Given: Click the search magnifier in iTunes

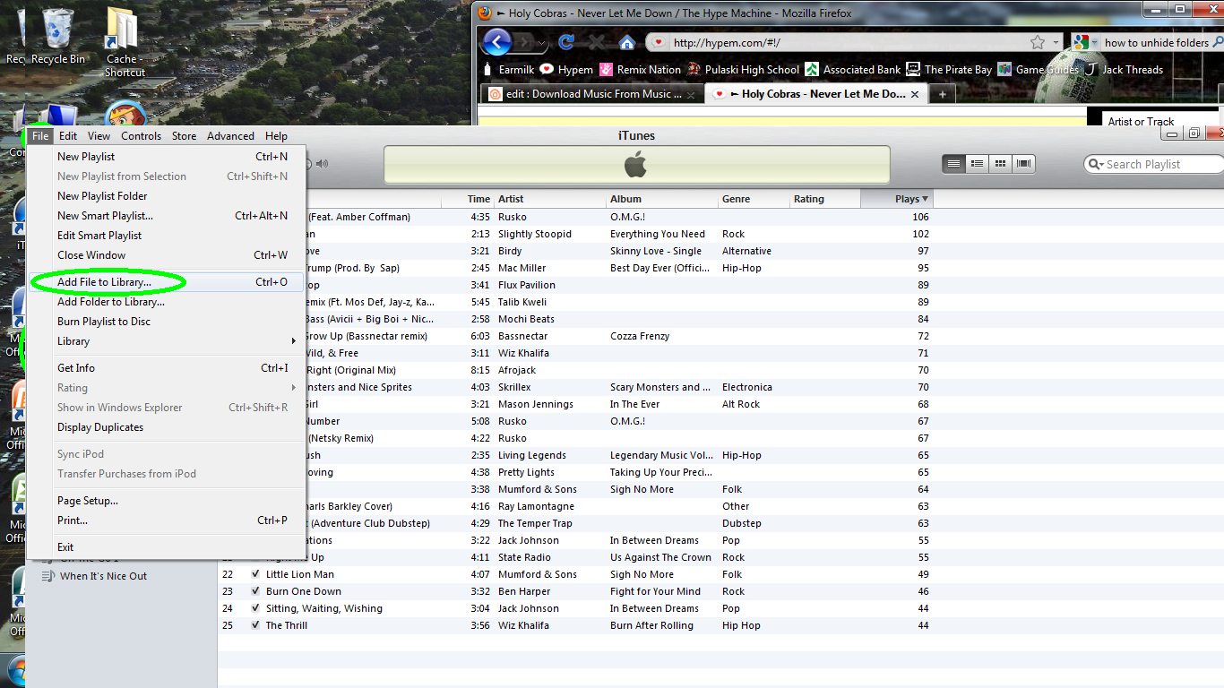Looking at the screenshot, I should (1096, 164).
